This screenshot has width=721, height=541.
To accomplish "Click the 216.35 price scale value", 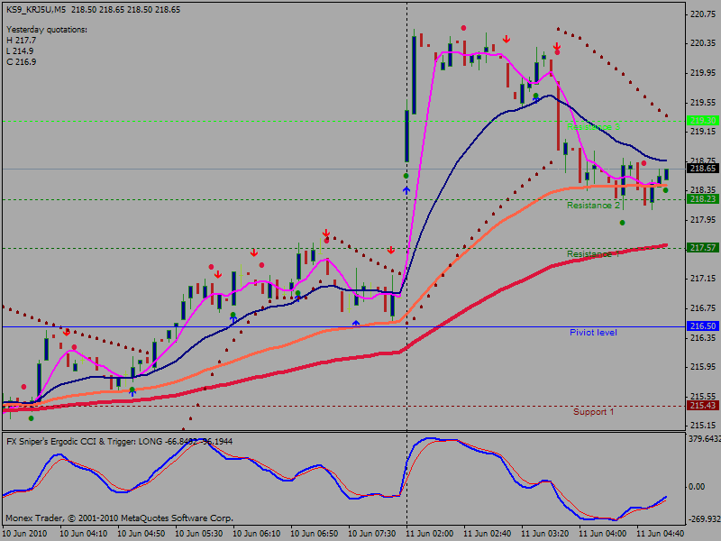I will click(x=703, y=337).
